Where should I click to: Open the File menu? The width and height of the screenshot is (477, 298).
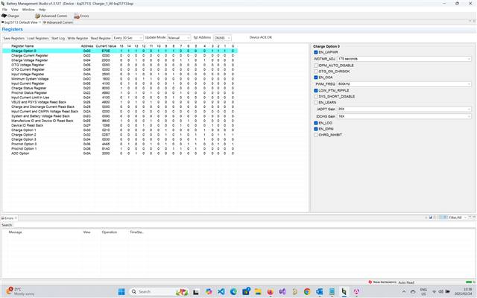pyautogui.click(x=4, y=10)
